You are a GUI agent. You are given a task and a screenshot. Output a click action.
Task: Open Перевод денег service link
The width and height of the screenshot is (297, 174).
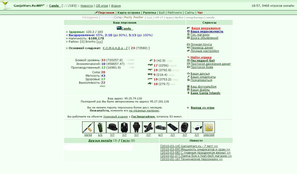click(x=202, y=47)
